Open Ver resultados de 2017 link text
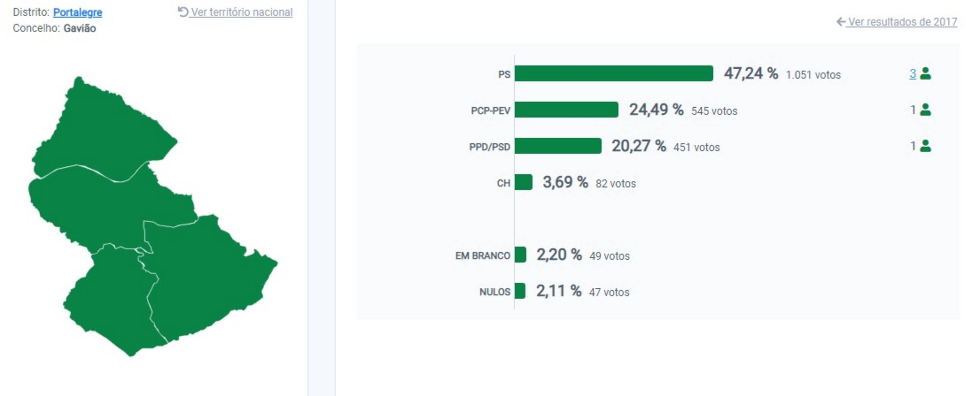This screenshot has height=396, width=972. click(902, 22)
